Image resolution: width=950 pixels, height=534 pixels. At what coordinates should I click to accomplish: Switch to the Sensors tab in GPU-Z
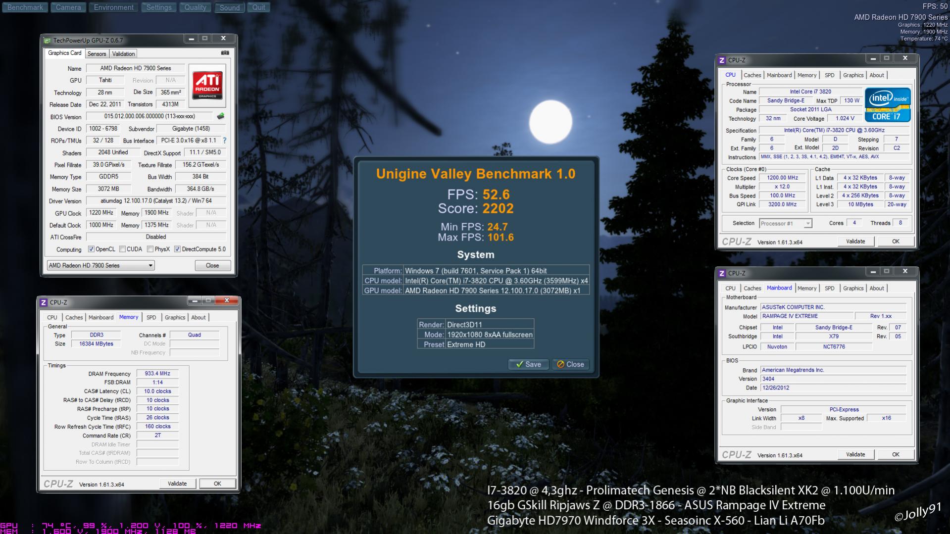pos(97,54)
